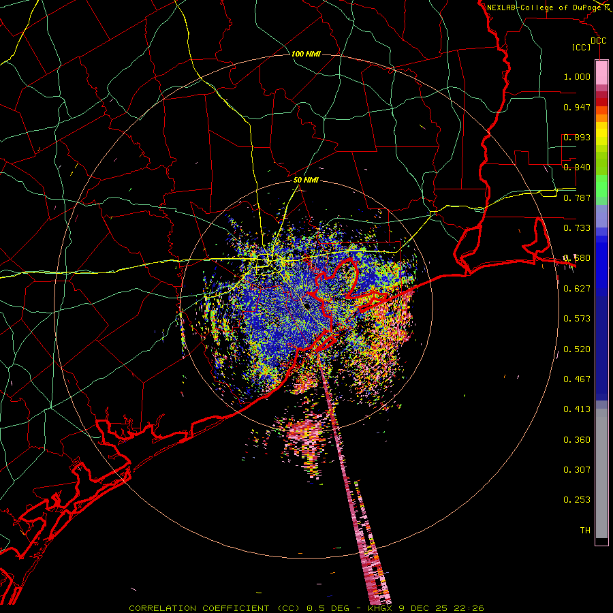Image resolution: width=613 pixels, height=613 pixels.
Task: Click the 0.787 color scale value
Action: pyautogui.click(x=577, y=198)
